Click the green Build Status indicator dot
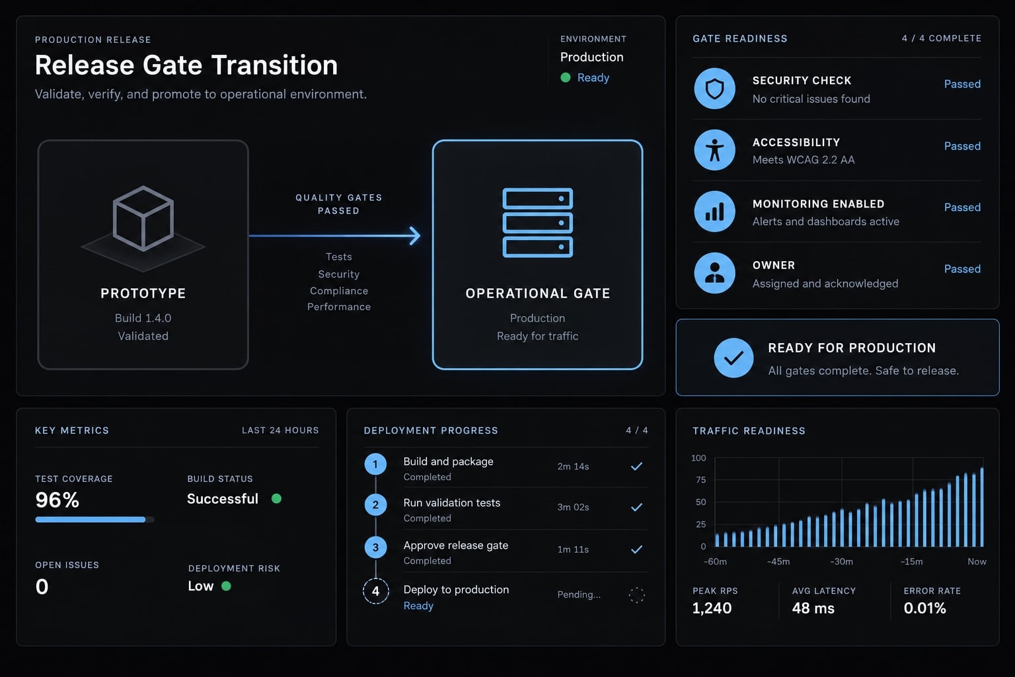 pyautogui.click(x=276, y=498)
